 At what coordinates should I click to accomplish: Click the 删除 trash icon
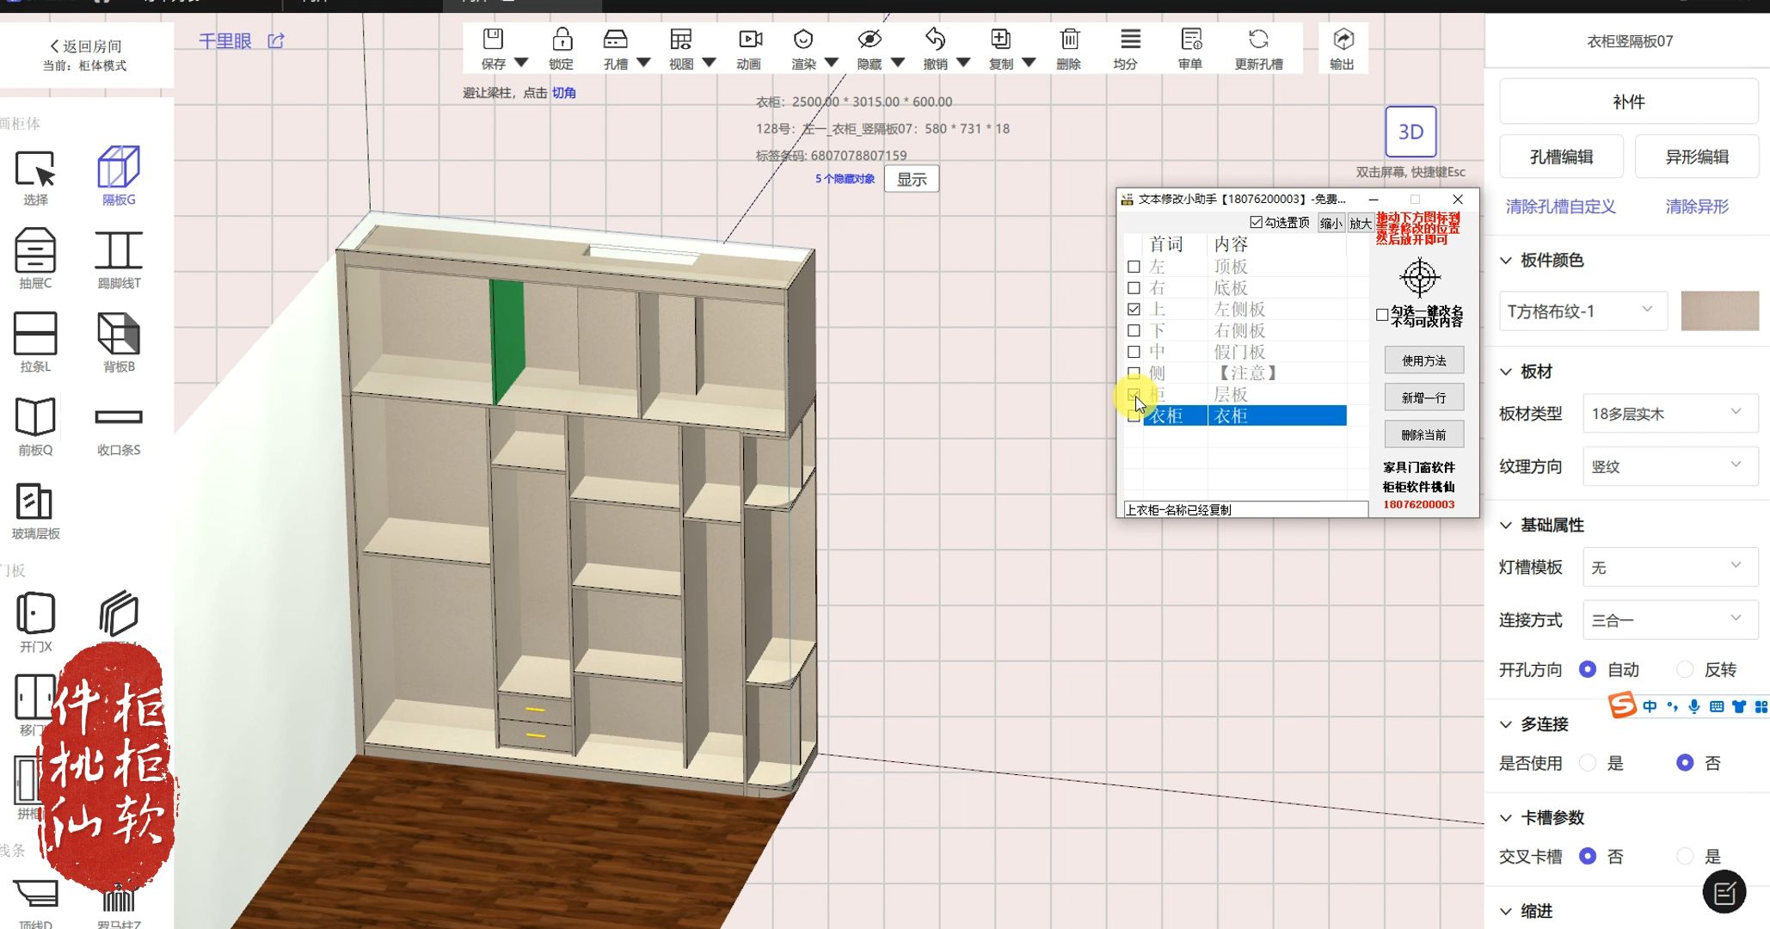[x=1069, y=40]
